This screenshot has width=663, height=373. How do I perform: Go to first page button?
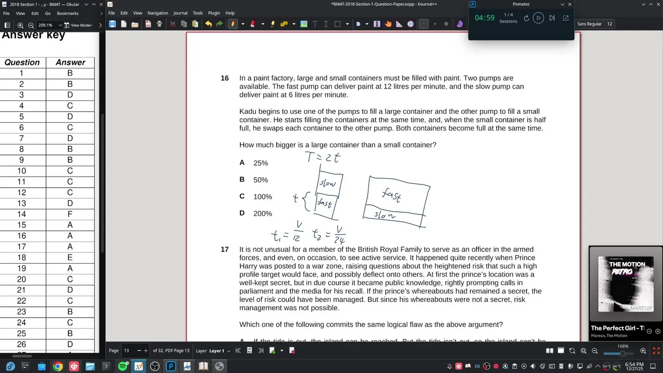(238, 351)
